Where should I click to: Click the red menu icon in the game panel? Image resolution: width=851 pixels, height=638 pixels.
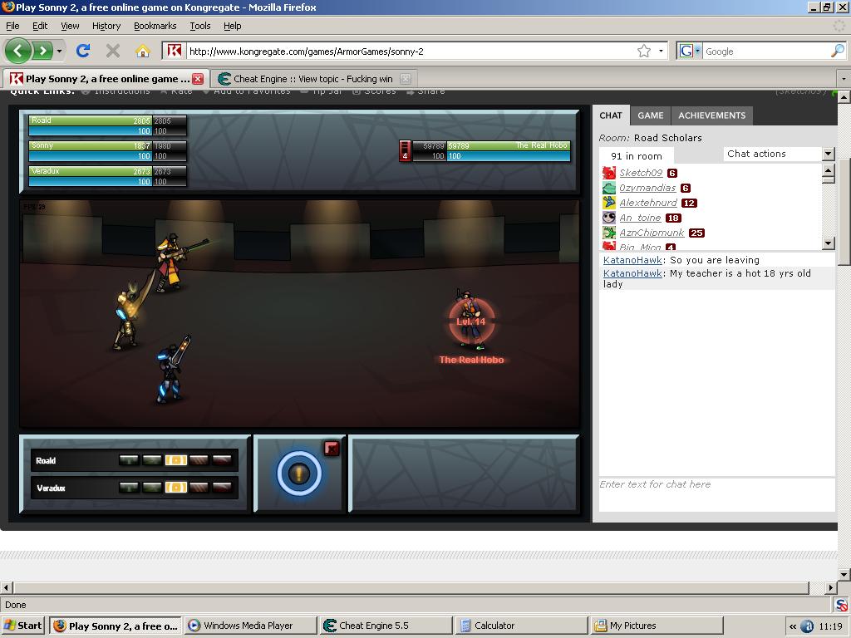332,449
